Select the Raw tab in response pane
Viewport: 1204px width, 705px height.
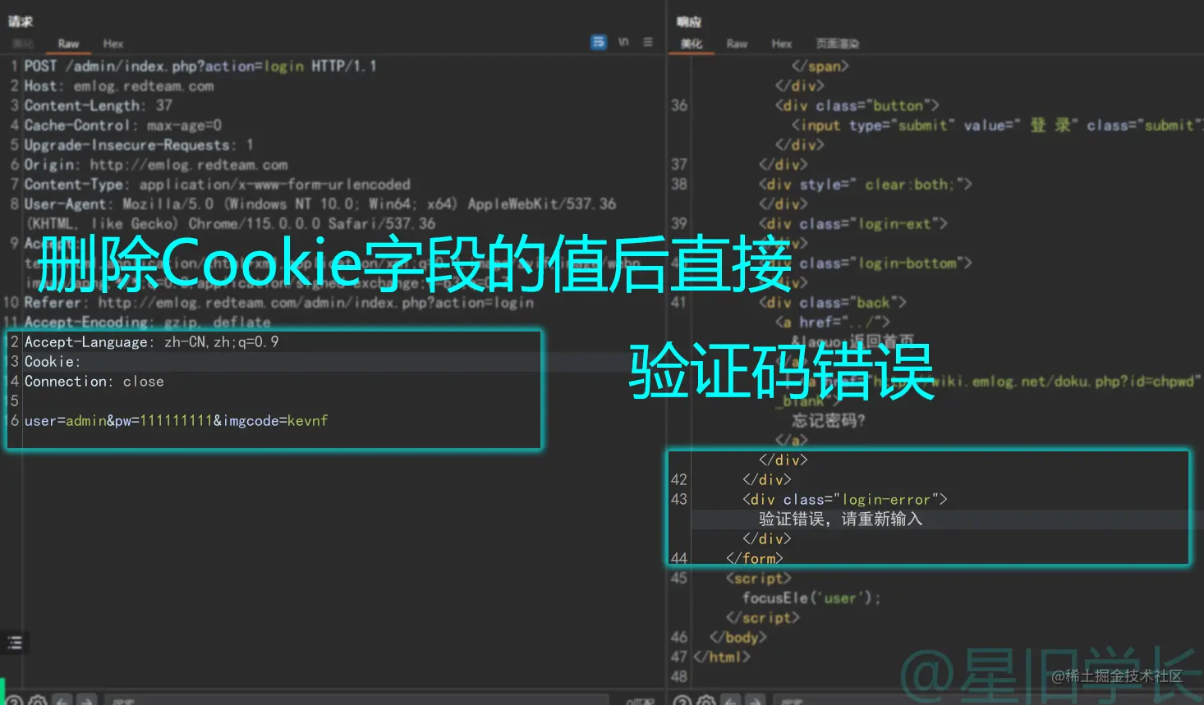[x=737, y=43]
